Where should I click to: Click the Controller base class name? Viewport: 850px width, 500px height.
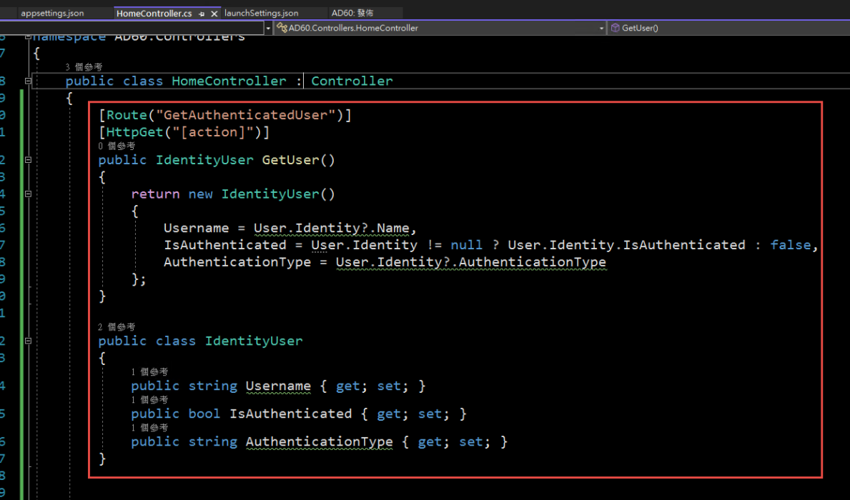(352, 81)
